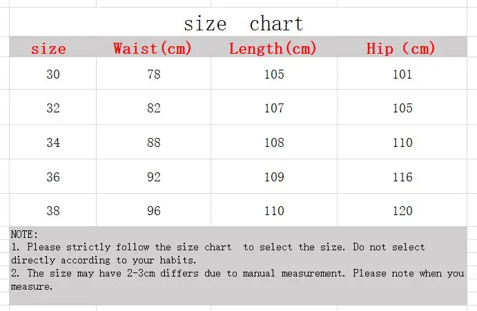Select length cell showing 105 in size 30 row
This screenshot has width=477, height=311.
coord(274,73)
